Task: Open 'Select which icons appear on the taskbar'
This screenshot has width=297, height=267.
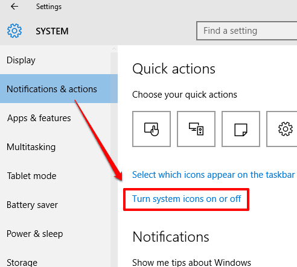Action: coord(214,175)
